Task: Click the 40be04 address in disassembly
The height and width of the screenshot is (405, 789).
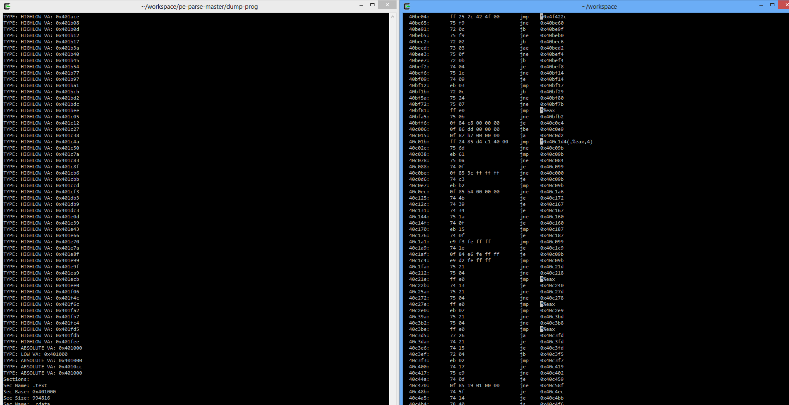Action: point(419,17)
